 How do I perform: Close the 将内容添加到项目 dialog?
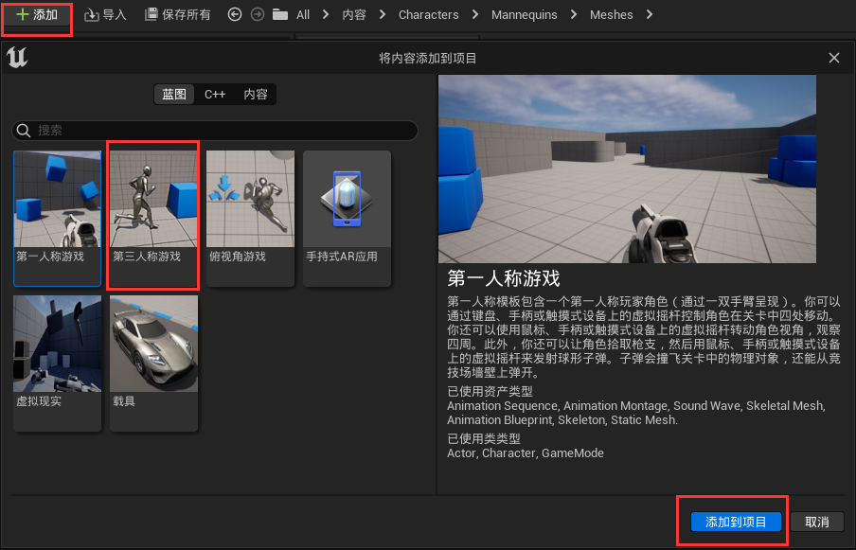tap(834, 58)
